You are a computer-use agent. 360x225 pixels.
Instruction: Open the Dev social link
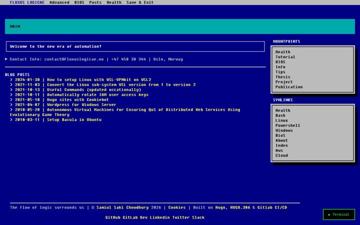pos(143,217)
